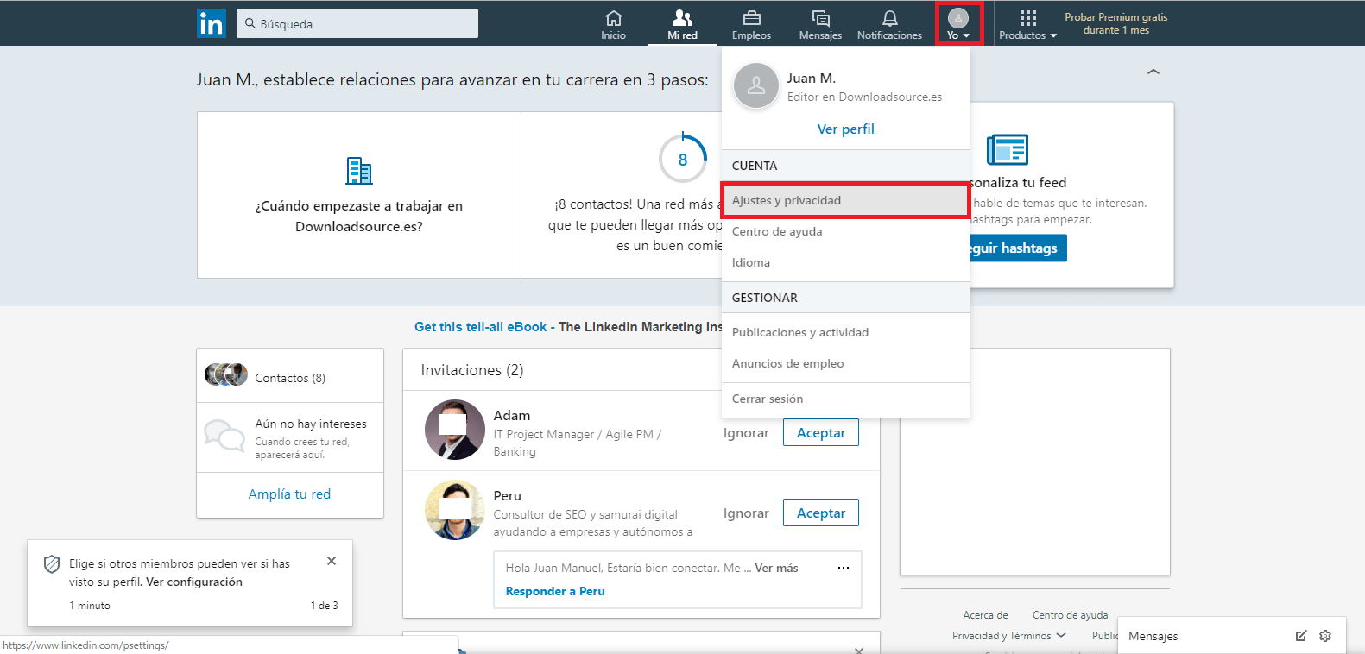Open Publicaciones y actividad
Image resolution: width=1365 pixels, height=654 pixels.
[845, 332]
